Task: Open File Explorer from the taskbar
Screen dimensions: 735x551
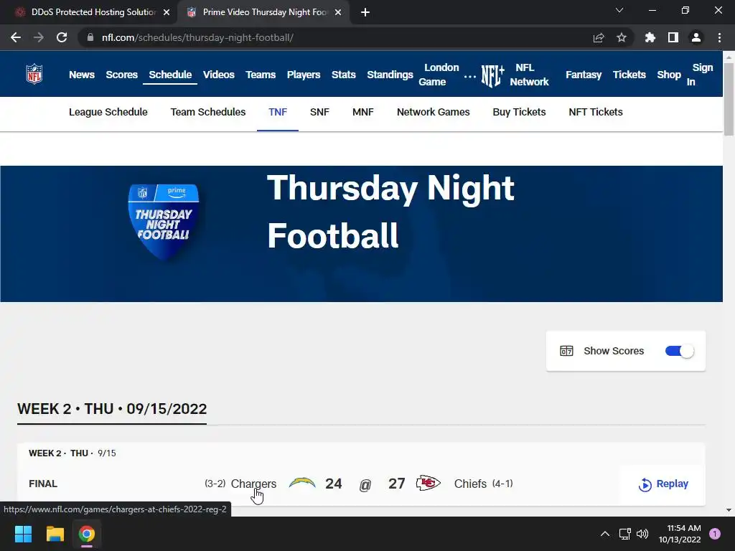Action: pos(55,534)
